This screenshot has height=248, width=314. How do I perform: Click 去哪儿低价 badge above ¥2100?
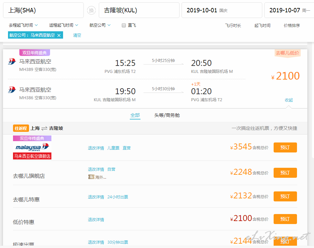coord(287,53)
